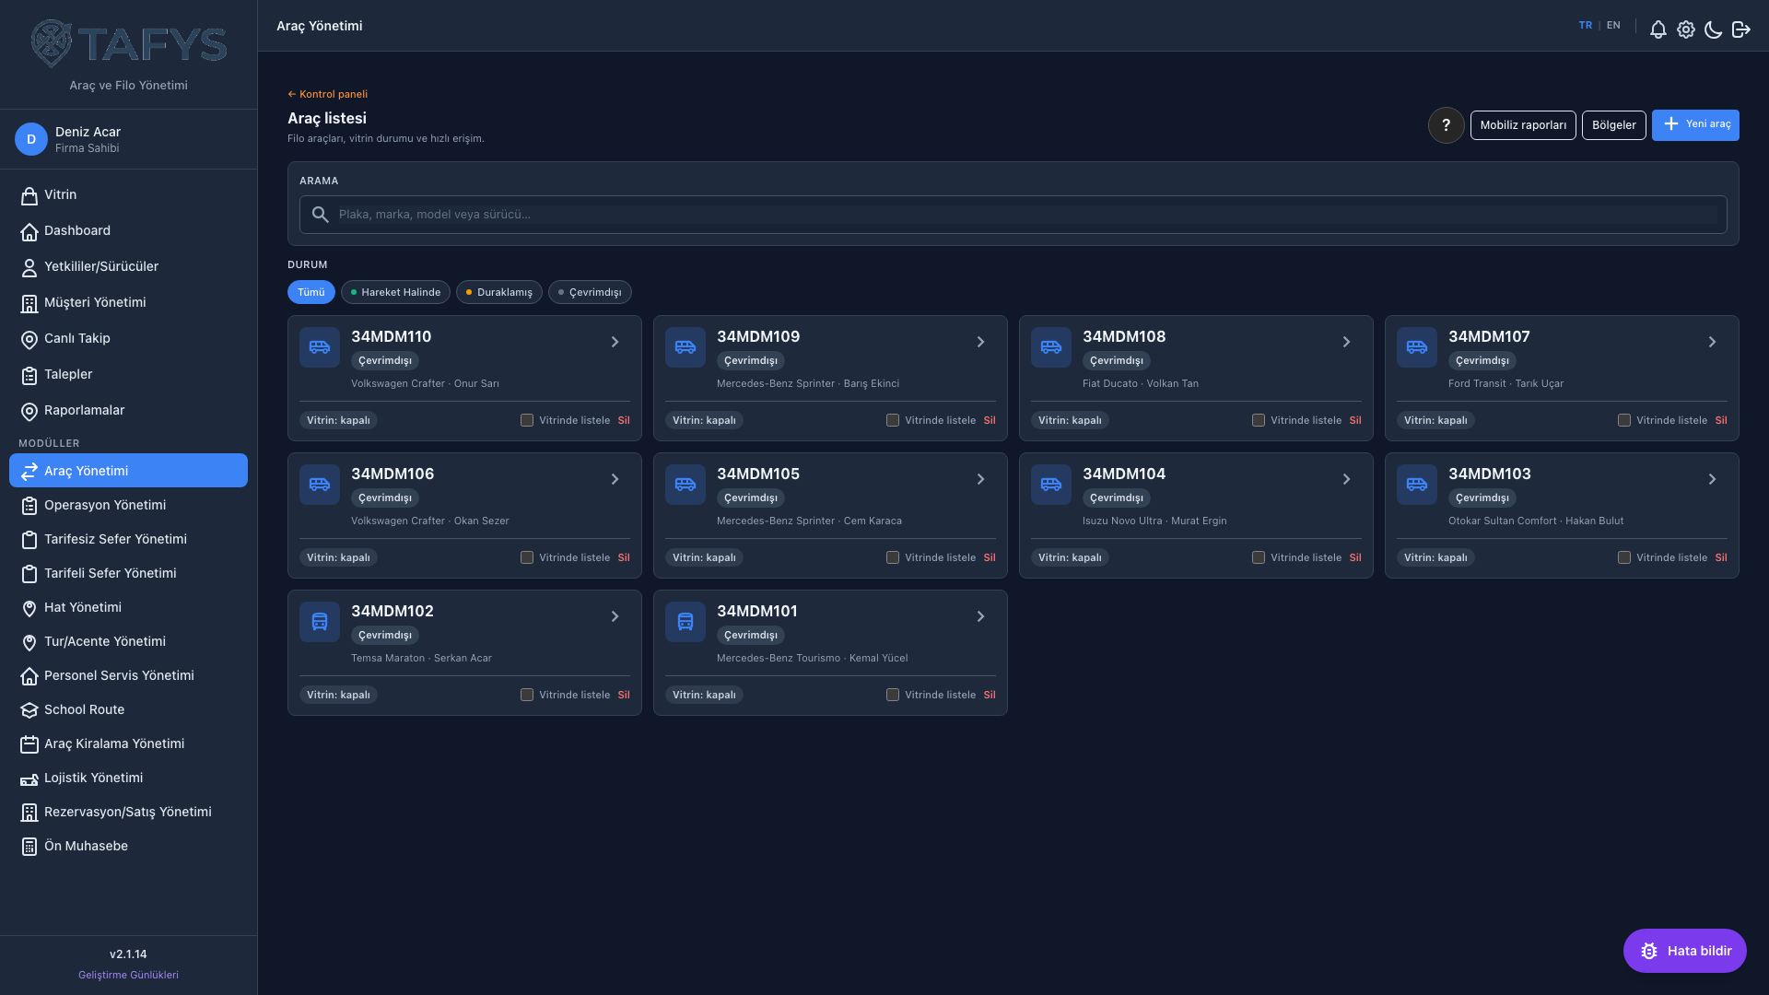Click the Deniz Acar avatar circle
The image size is (1769, 995).
point(31,139)
